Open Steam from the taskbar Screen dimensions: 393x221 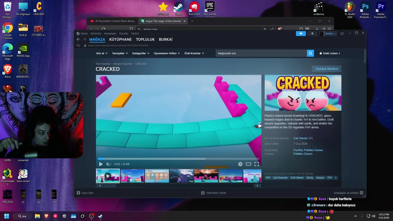(x=100, y=216)
